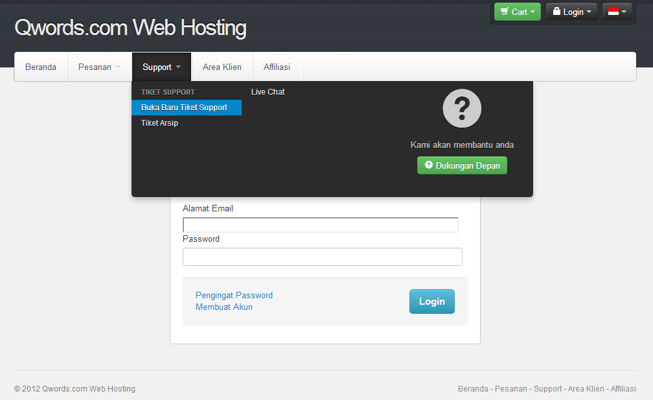Choose Tiket Arsip from the support menu
Viewport: 653px width, 400px height.
[159, 123]
